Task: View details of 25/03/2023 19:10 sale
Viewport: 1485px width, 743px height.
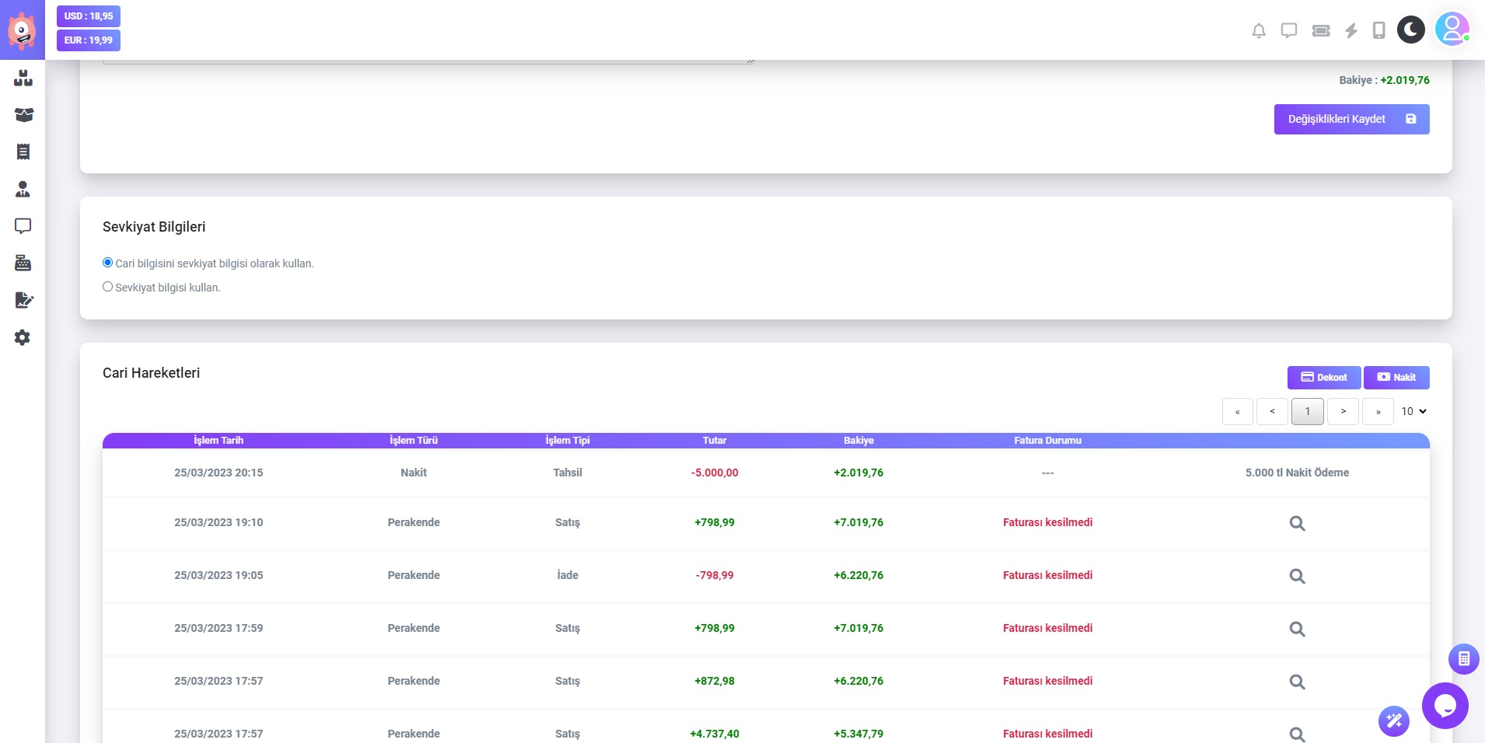Action: (1297, 523)
